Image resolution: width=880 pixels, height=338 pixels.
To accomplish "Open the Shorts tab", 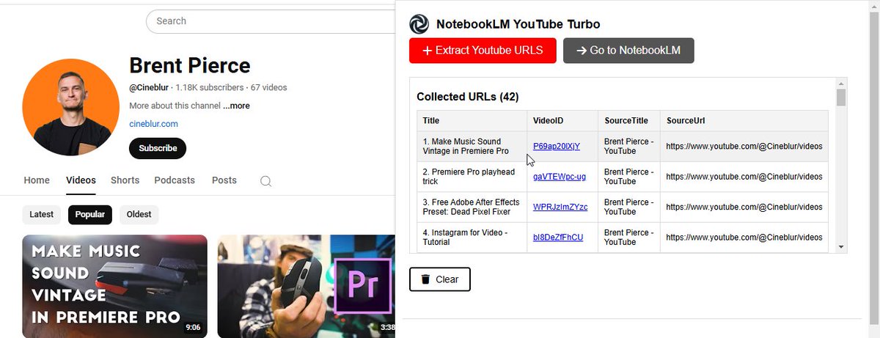I will point(125,180).
